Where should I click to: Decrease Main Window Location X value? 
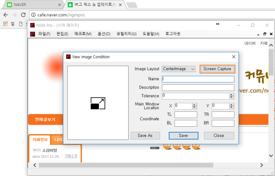click(194, 107)
